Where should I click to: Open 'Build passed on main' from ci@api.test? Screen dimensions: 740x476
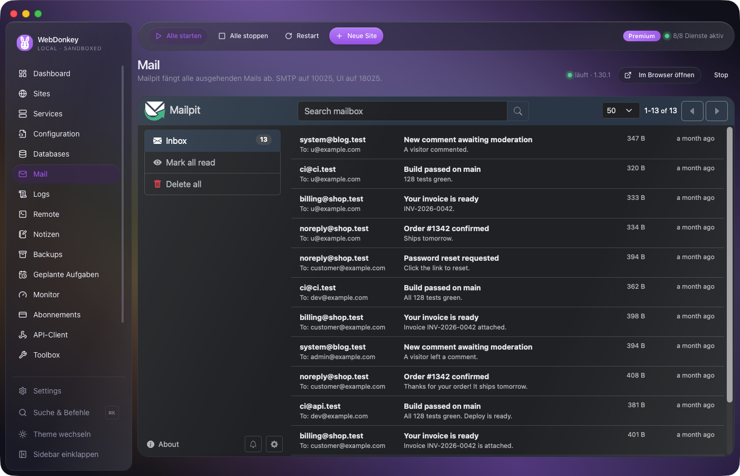pos(508,411)
